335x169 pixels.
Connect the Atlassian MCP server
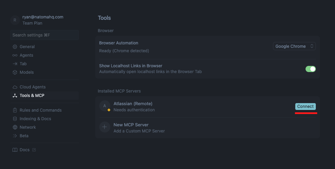click(x=305, y=107)
